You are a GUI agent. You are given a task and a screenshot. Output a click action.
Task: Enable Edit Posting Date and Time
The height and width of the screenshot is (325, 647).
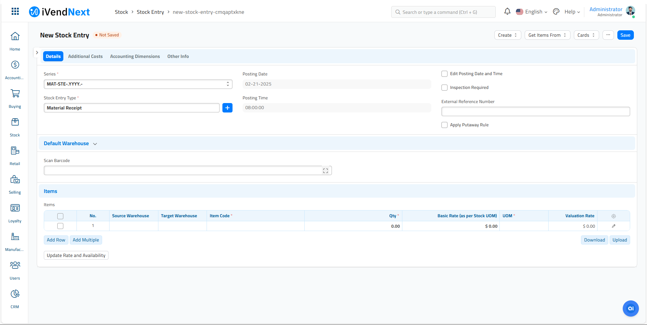click(x=444, y=74)
